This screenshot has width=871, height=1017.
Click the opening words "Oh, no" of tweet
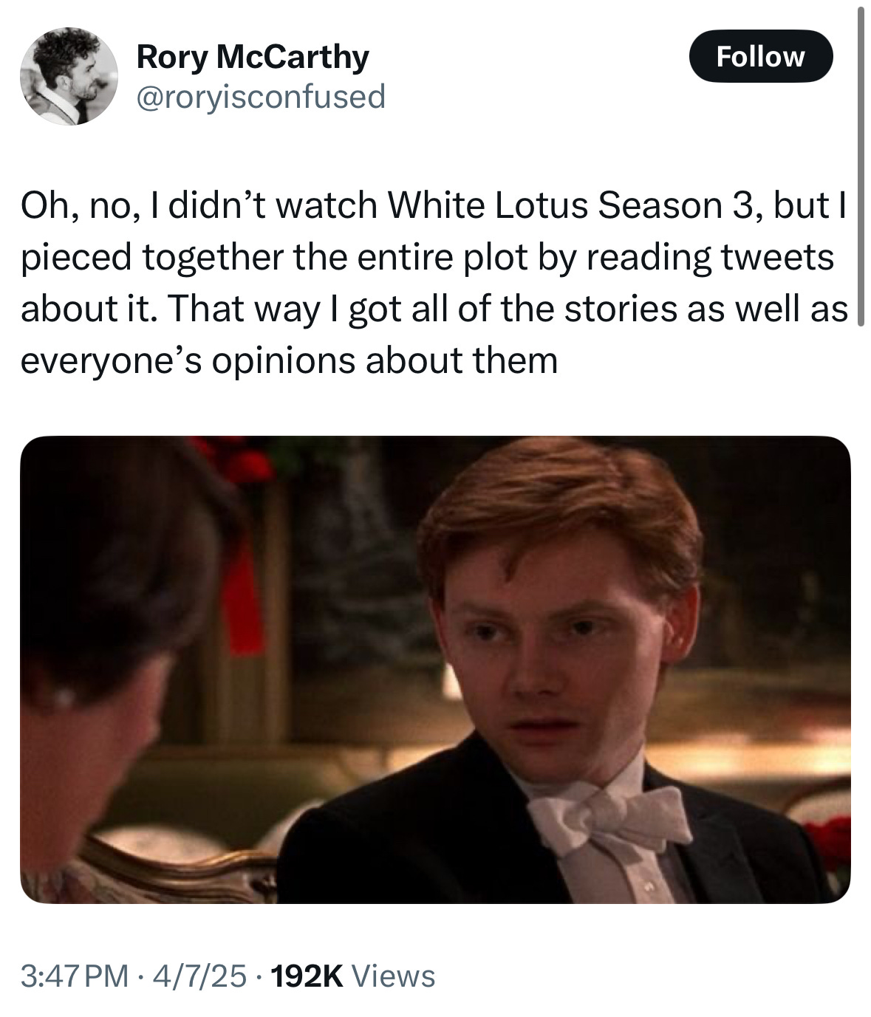(x=76, y=206)
